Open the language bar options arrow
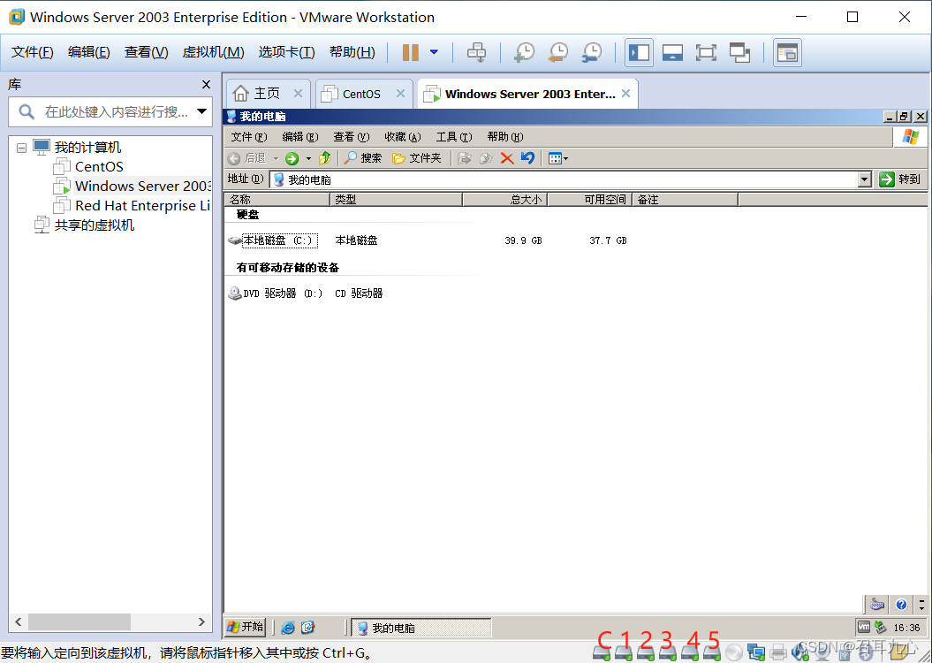The height and width of the screenshot is (663, 932). click(921, 605)
